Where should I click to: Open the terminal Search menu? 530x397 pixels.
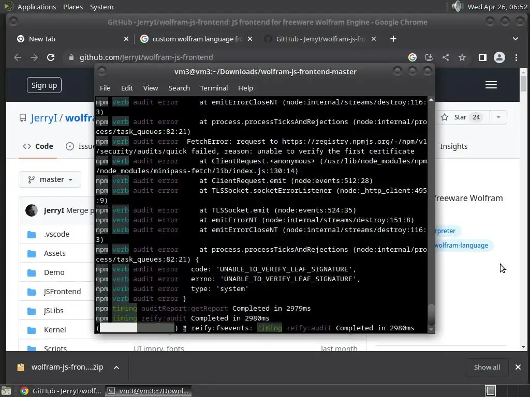point(179,88)
